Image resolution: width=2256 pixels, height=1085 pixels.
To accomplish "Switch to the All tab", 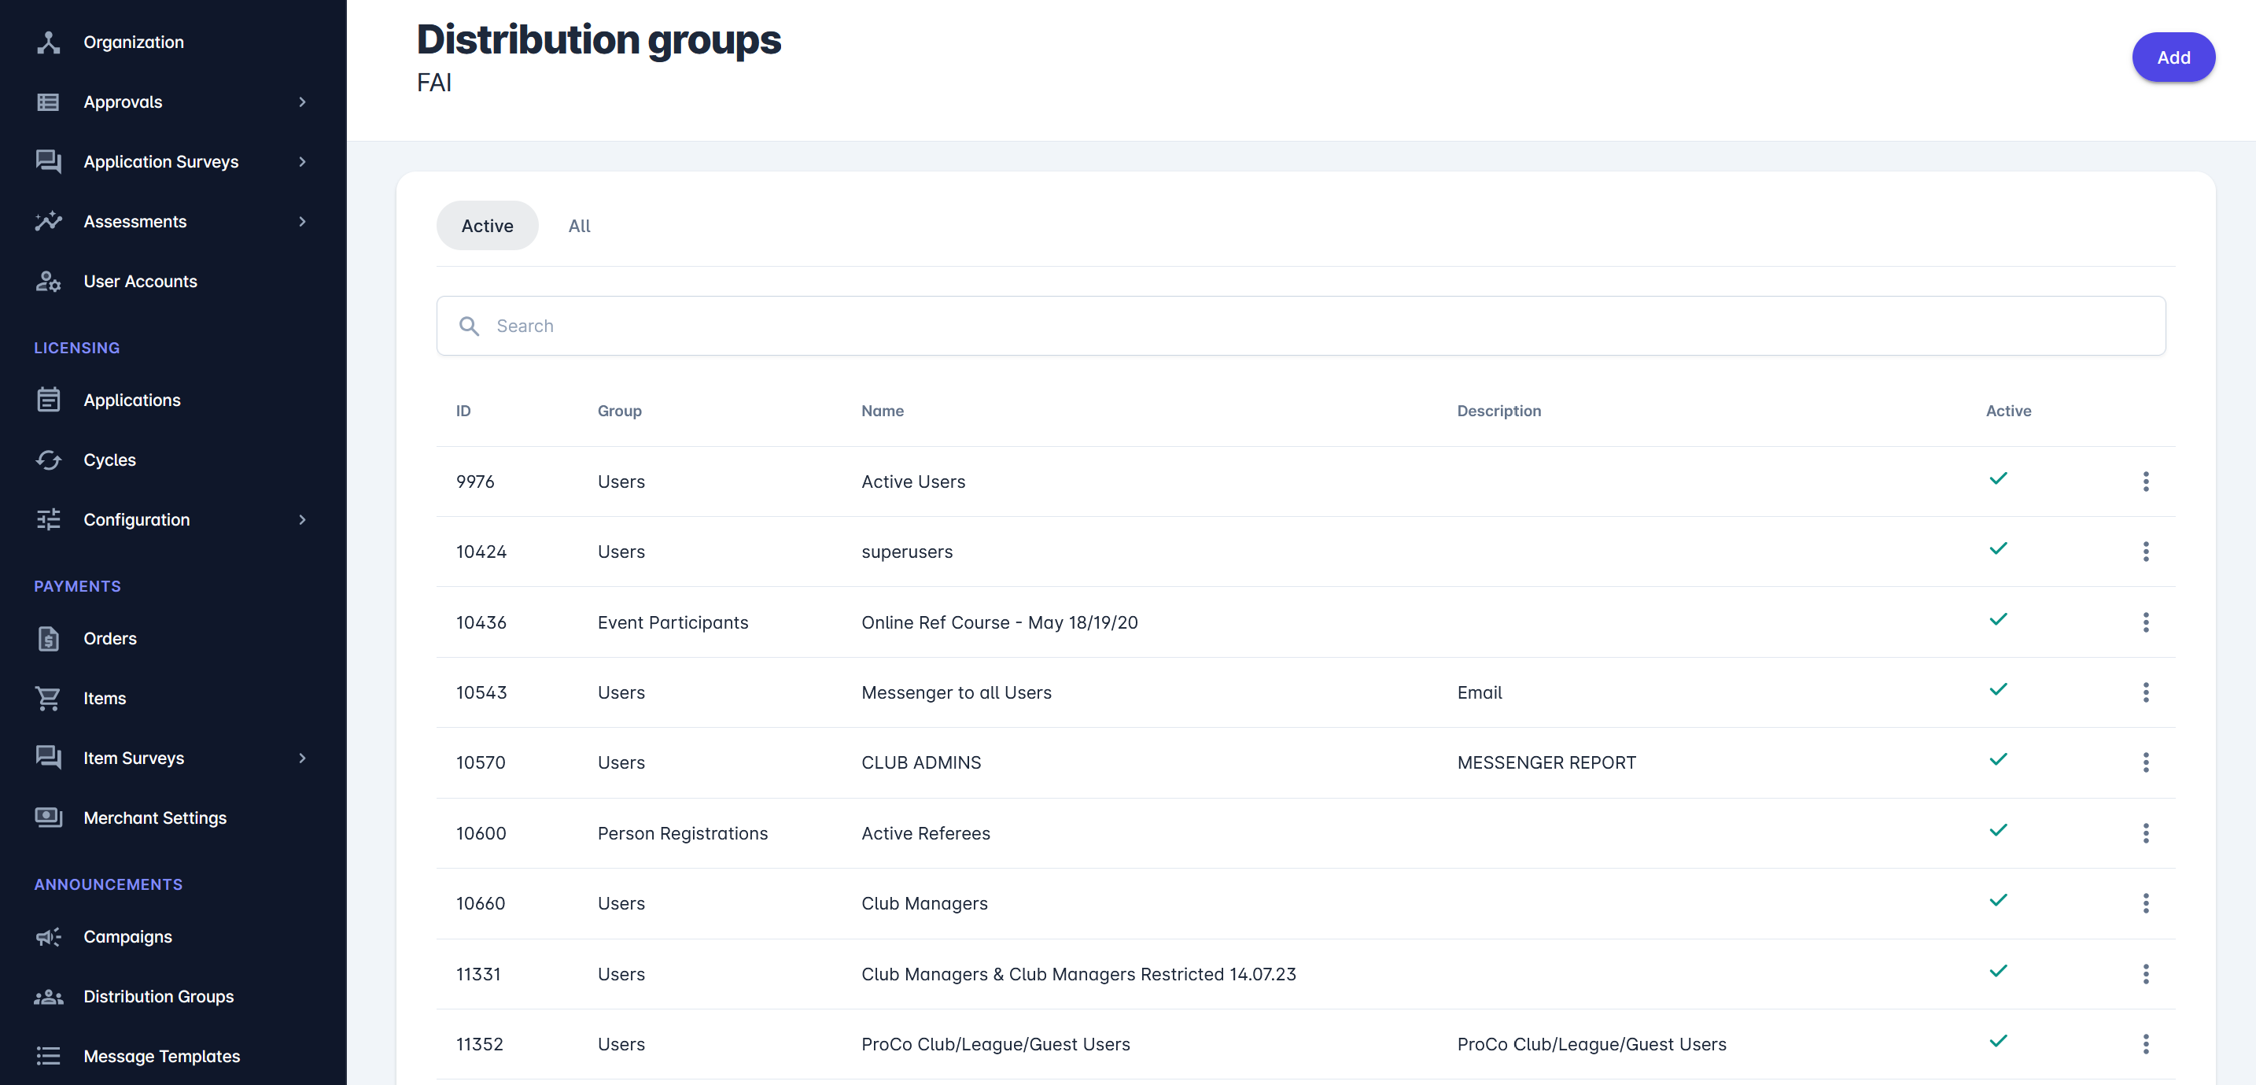I will pyautogui.click(x=579, y=226).
